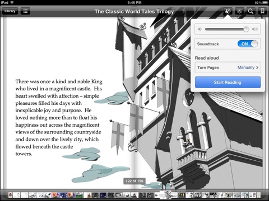Viewport: 269px width, 201px height.
Task: Tap the story paragraph beginning "There was once"
Action: click(59, 118)
